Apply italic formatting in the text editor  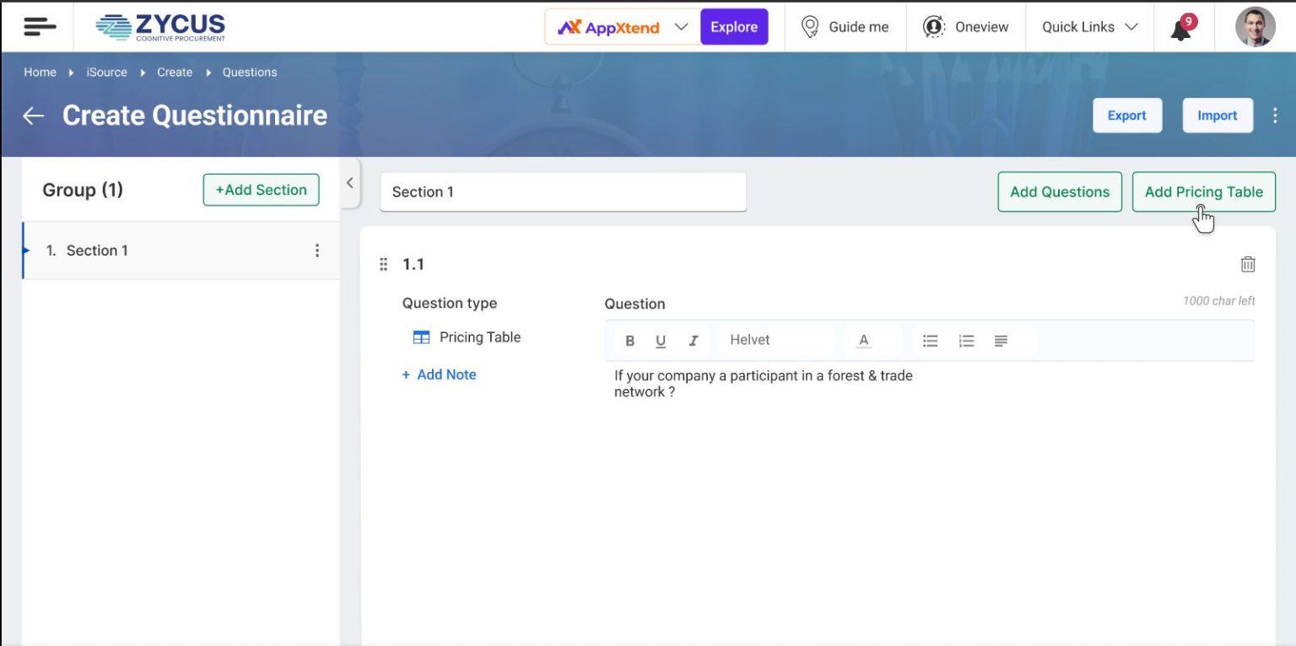click(x=693, y=340)
